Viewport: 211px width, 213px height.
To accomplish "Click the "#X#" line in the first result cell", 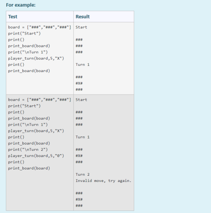I will click(79, 83).
